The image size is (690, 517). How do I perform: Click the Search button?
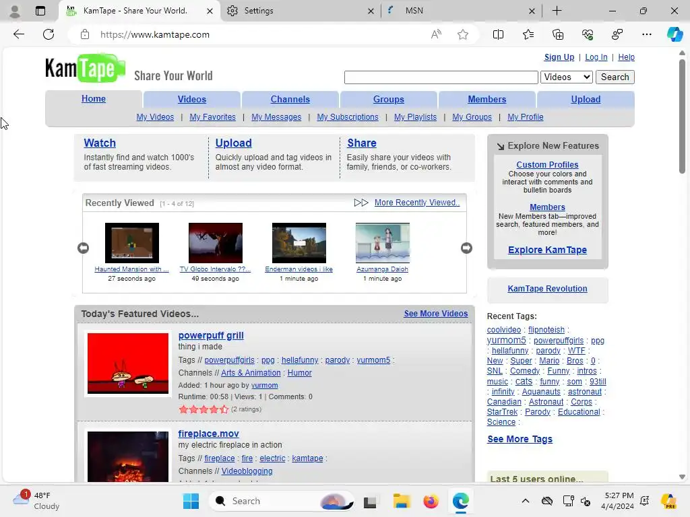[x=615, y=77]
